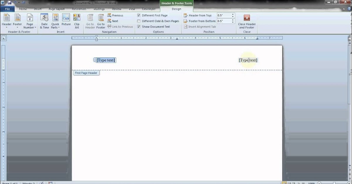352x184 pixels.
Task: Select the Print Layout view icon
Action: [x=285, y=183]
